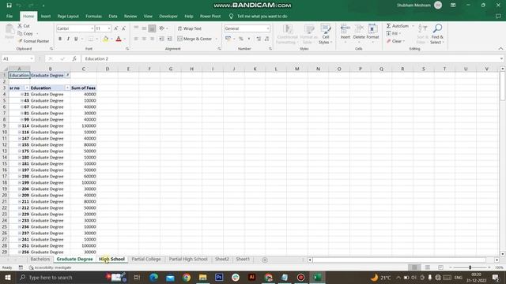The height and width of the screenshot is (284, 506).
Task: Select Middle Align icon
Action: (x=144, y=28)
